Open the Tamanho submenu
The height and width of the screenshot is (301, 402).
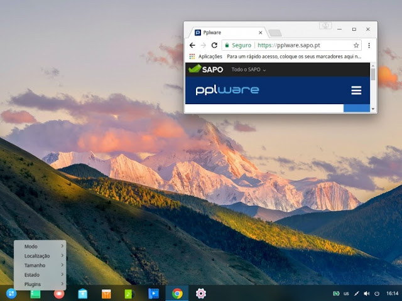coord(40,265)
